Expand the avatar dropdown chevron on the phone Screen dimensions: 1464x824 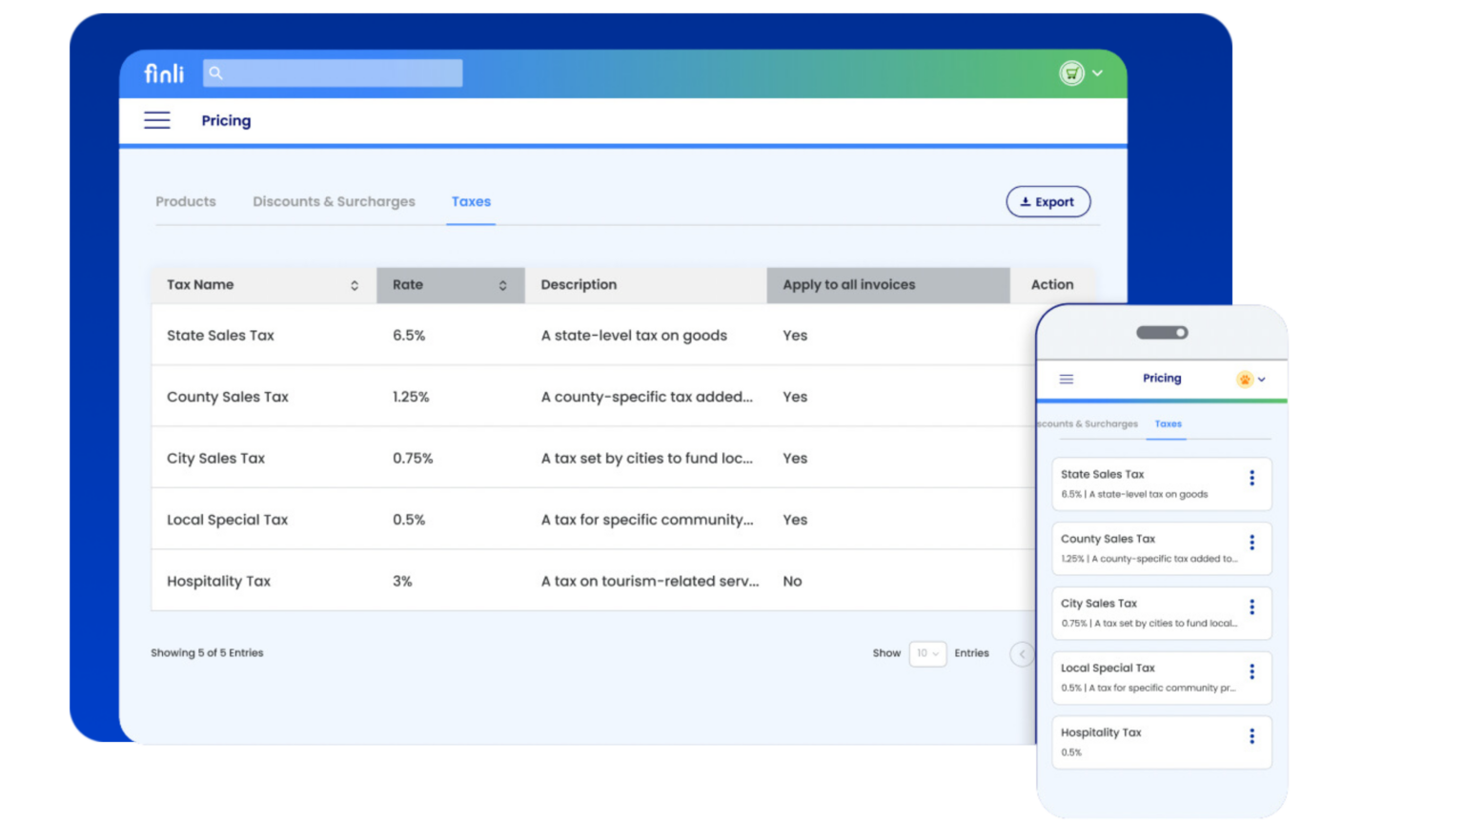(x=1263, y=379)
